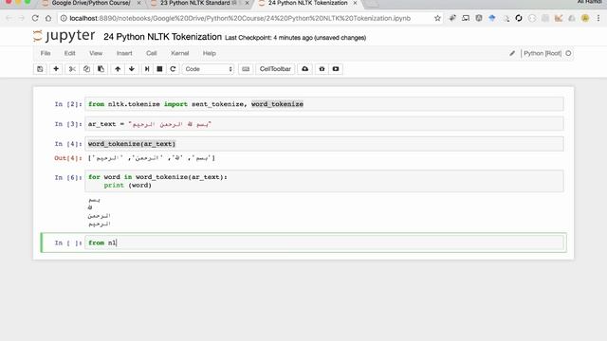
Task: Open the Edit menu
Action: point(69,53)
